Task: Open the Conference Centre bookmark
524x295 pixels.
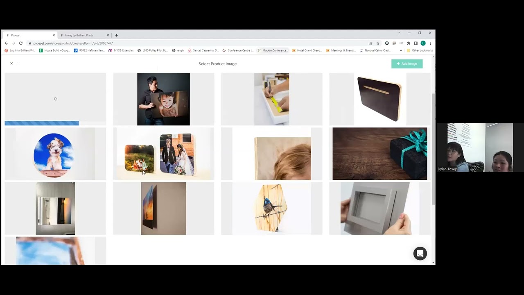Action: tap(238, 50)
